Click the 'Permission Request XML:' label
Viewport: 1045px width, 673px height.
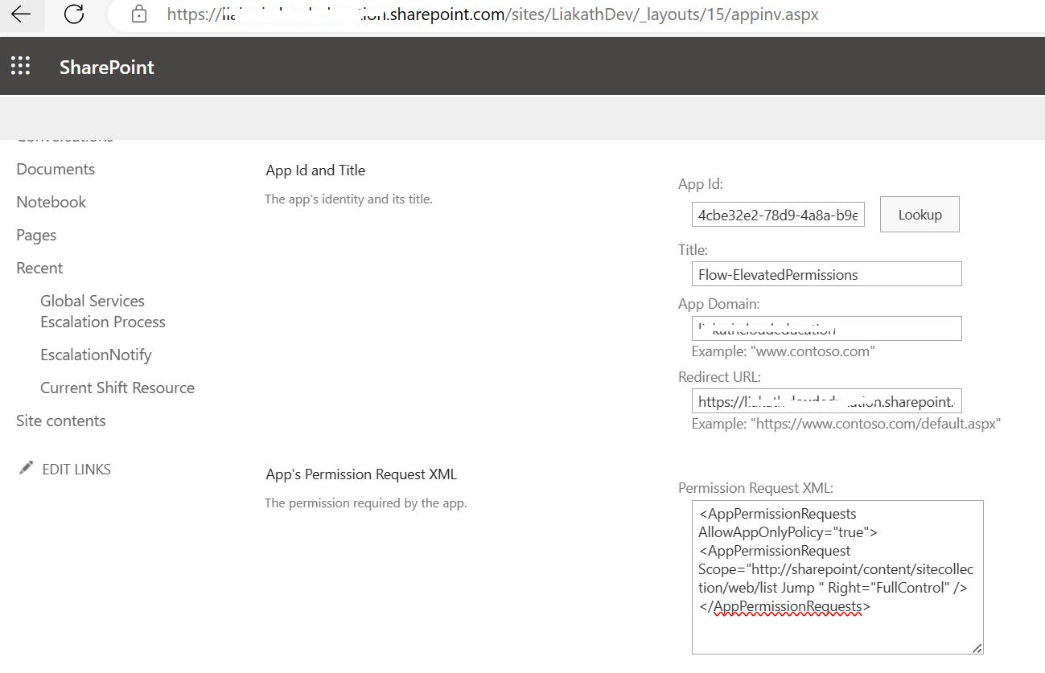[755, 488]
